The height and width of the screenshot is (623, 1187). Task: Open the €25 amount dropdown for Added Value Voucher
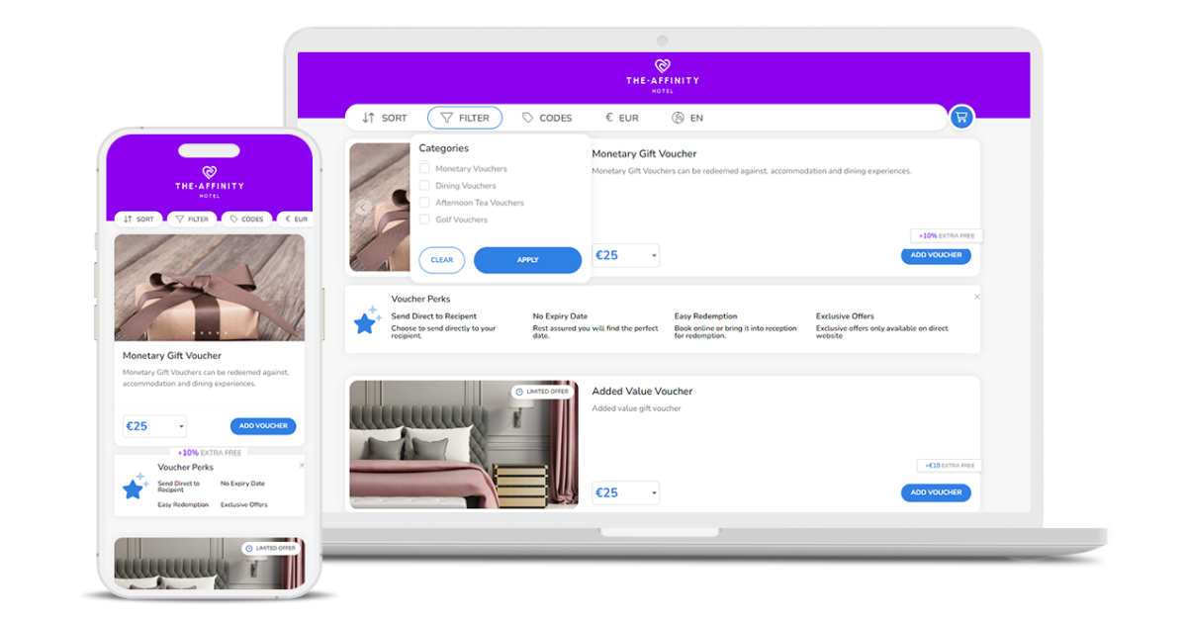[626, 492]
